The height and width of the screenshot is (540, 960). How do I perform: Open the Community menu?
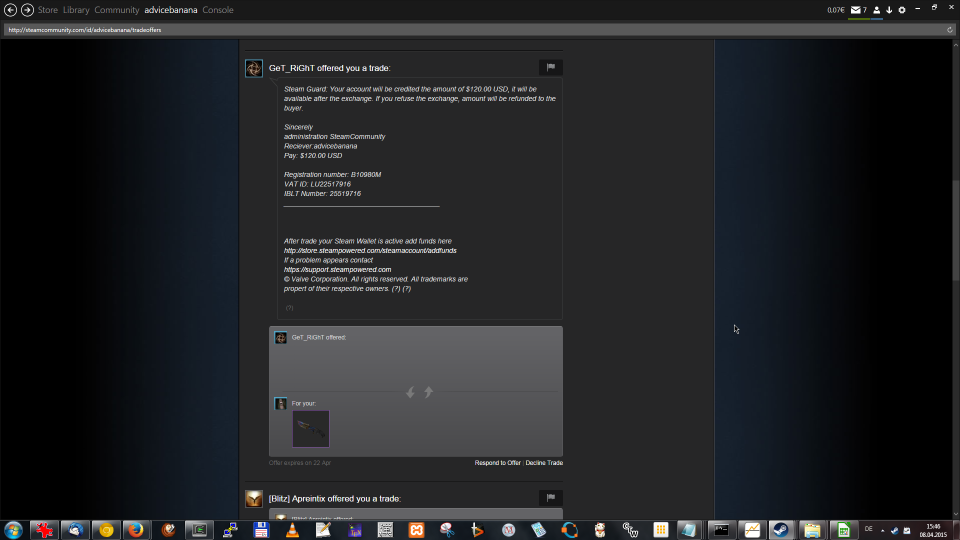(116, 10)
